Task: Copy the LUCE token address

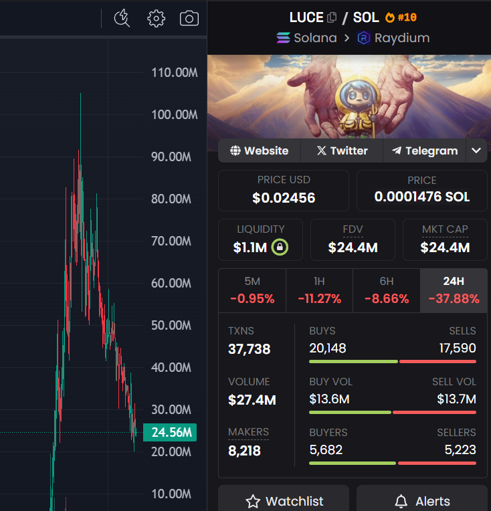Action: [x=332, y=17]
